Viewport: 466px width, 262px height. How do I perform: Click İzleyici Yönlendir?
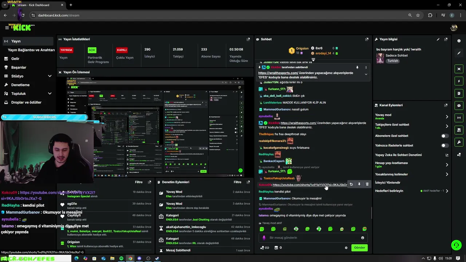[388, 183]
